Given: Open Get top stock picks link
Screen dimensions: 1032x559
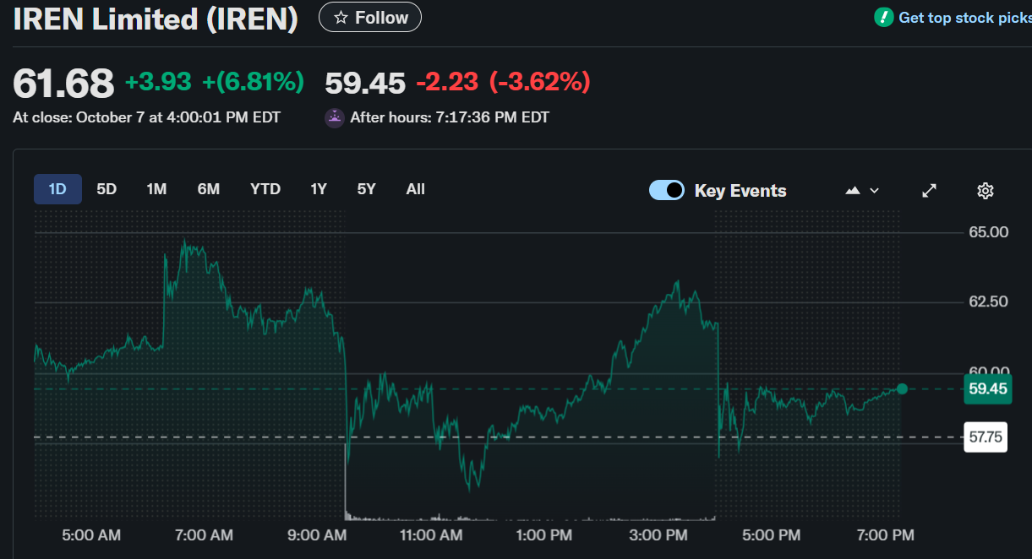Looking at the screenshot, I should pos(964,18).
